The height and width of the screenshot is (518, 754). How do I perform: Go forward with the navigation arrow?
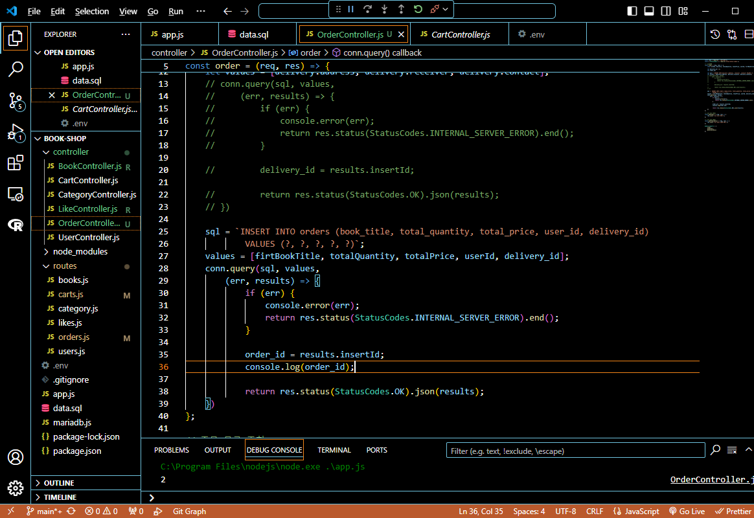pos(245,11)
